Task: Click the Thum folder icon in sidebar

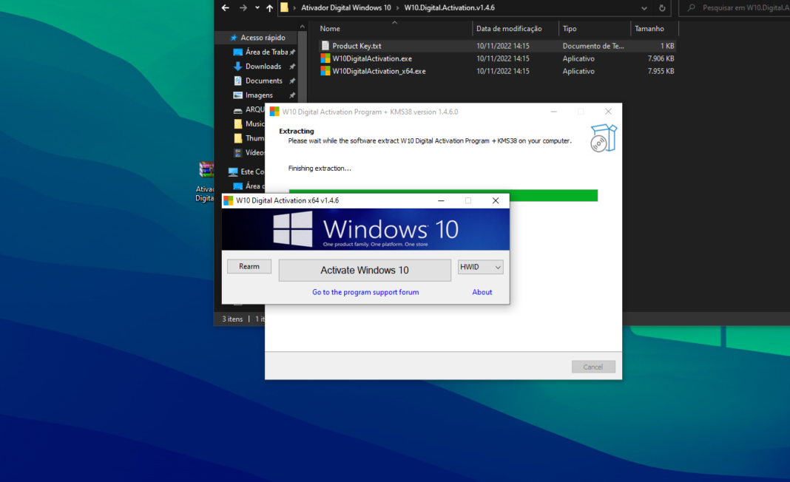Action: [237, 138]
